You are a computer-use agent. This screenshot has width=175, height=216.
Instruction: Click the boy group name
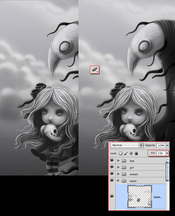click(x=132, y=161)
